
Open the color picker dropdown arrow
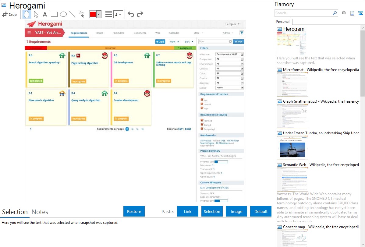point(99,14)
